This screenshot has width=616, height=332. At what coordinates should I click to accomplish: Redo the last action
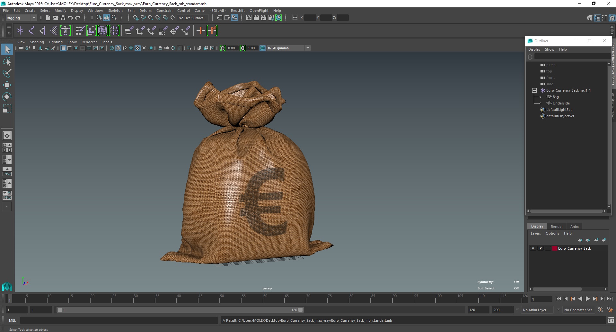click(78, 18)
